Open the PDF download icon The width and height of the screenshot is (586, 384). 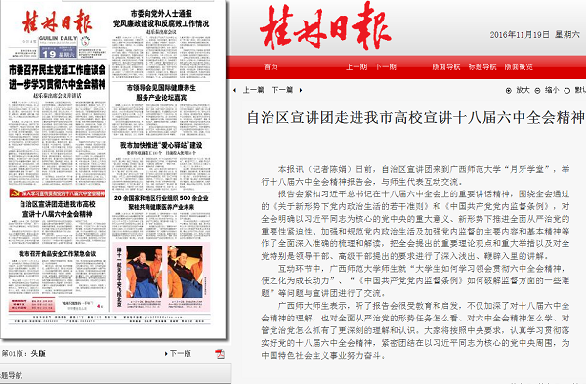[220, 354]
